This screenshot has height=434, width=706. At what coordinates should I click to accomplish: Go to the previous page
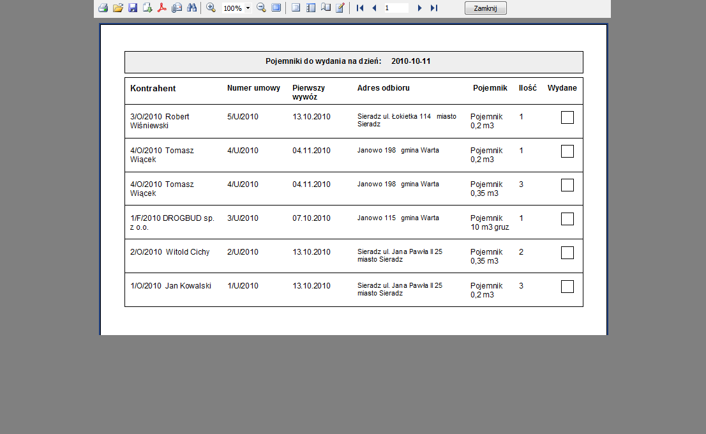[x=374, y=8]
